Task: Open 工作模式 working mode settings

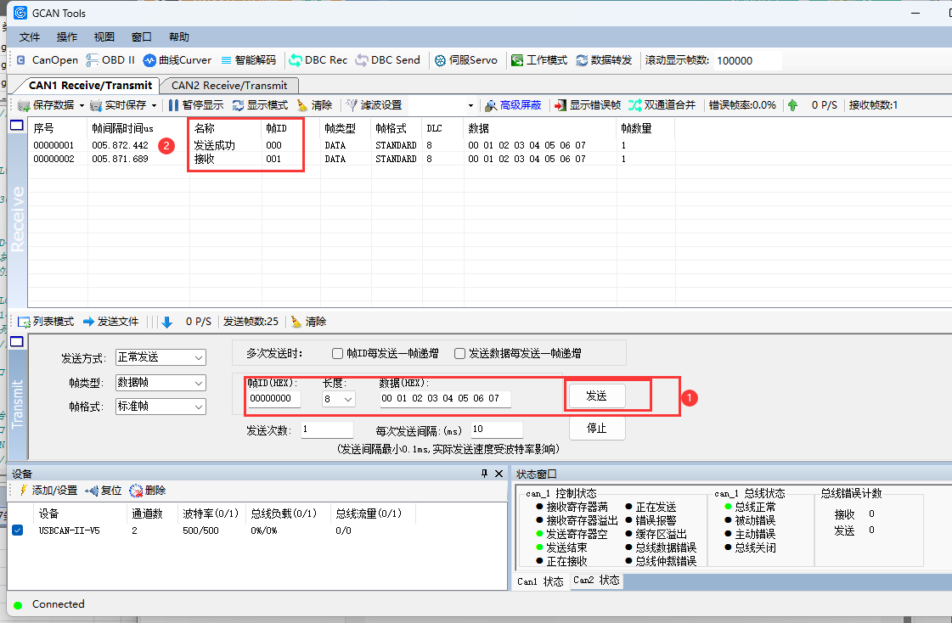Action: (539, 60)
